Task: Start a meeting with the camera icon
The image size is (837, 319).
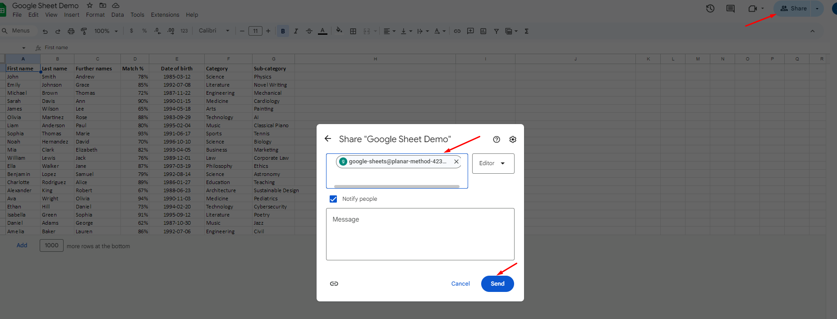Action: (x=752, y=9)
